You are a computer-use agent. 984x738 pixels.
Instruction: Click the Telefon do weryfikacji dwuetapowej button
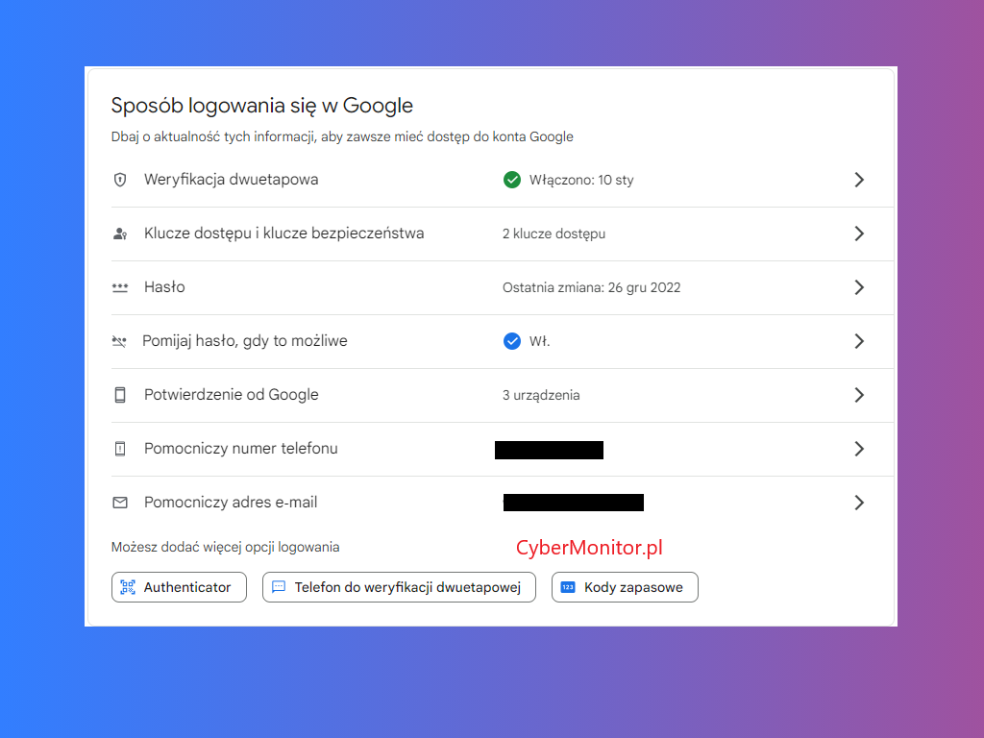(x=399, y=587)
